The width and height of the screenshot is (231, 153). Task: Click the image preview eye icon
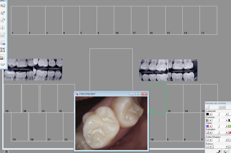pyautogui.click(x=3, y=42)
